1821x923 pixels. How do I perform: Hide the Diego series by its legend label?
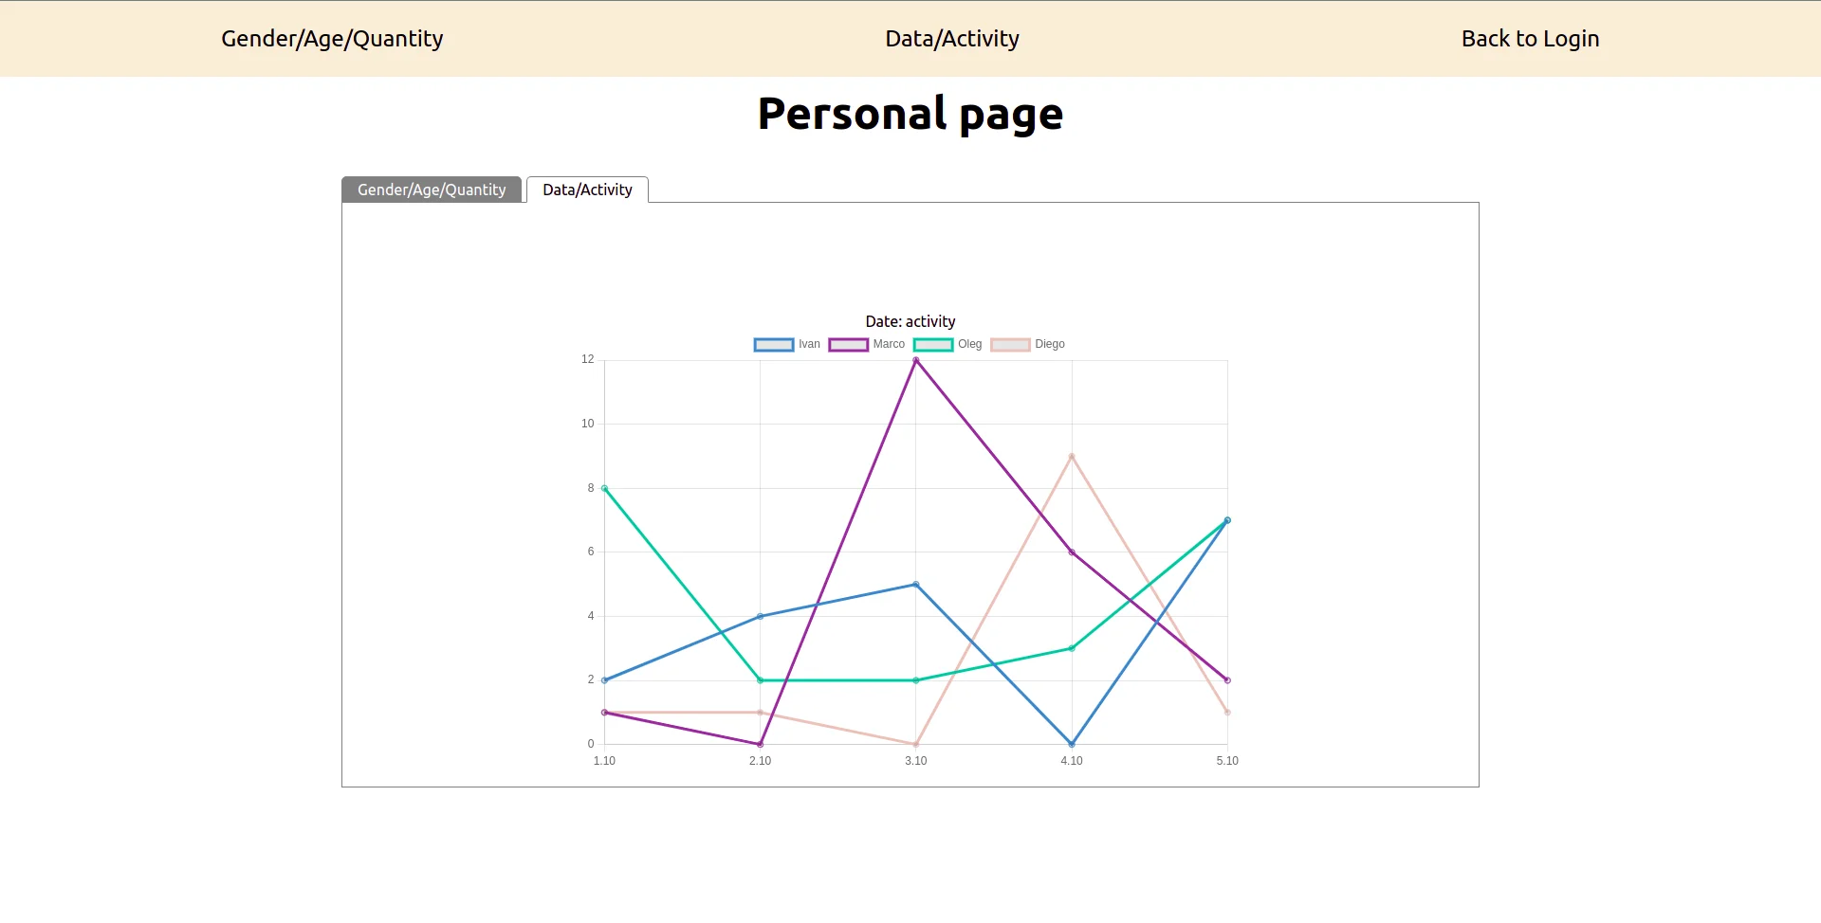pyautogui.click(x=1049, y=344)
